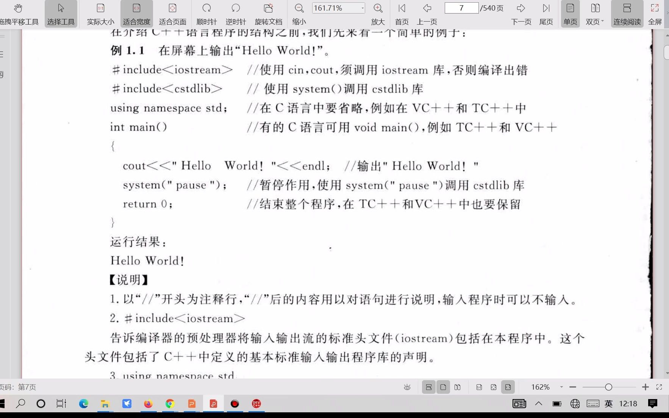Launch Firefox from the taskbar
Screen dimensions: 669x418
coord(148,404)
